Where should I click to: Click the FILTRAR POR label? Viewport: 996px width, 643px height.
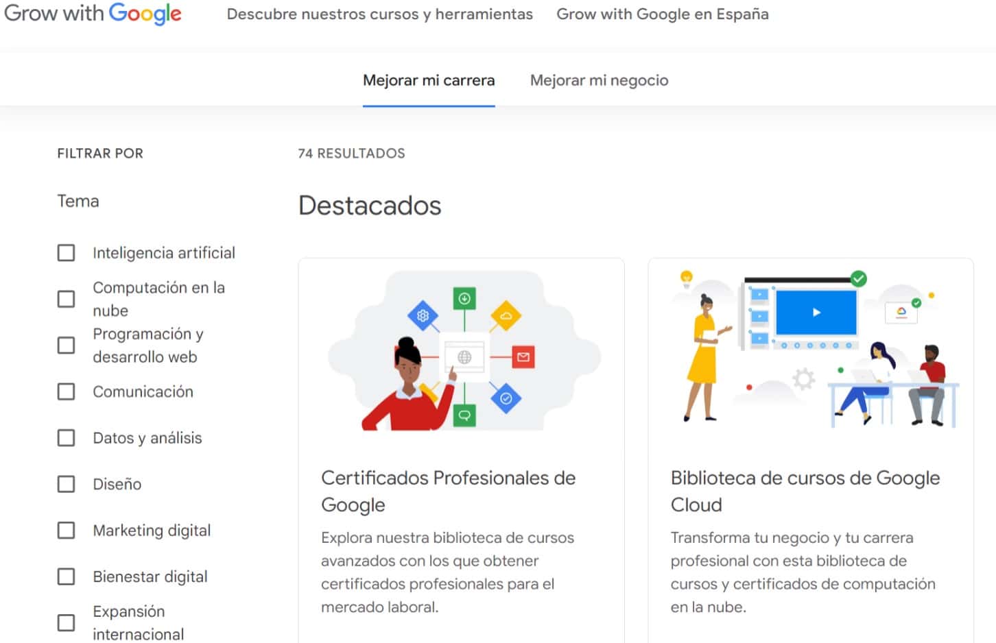click(x=100, y=154)
